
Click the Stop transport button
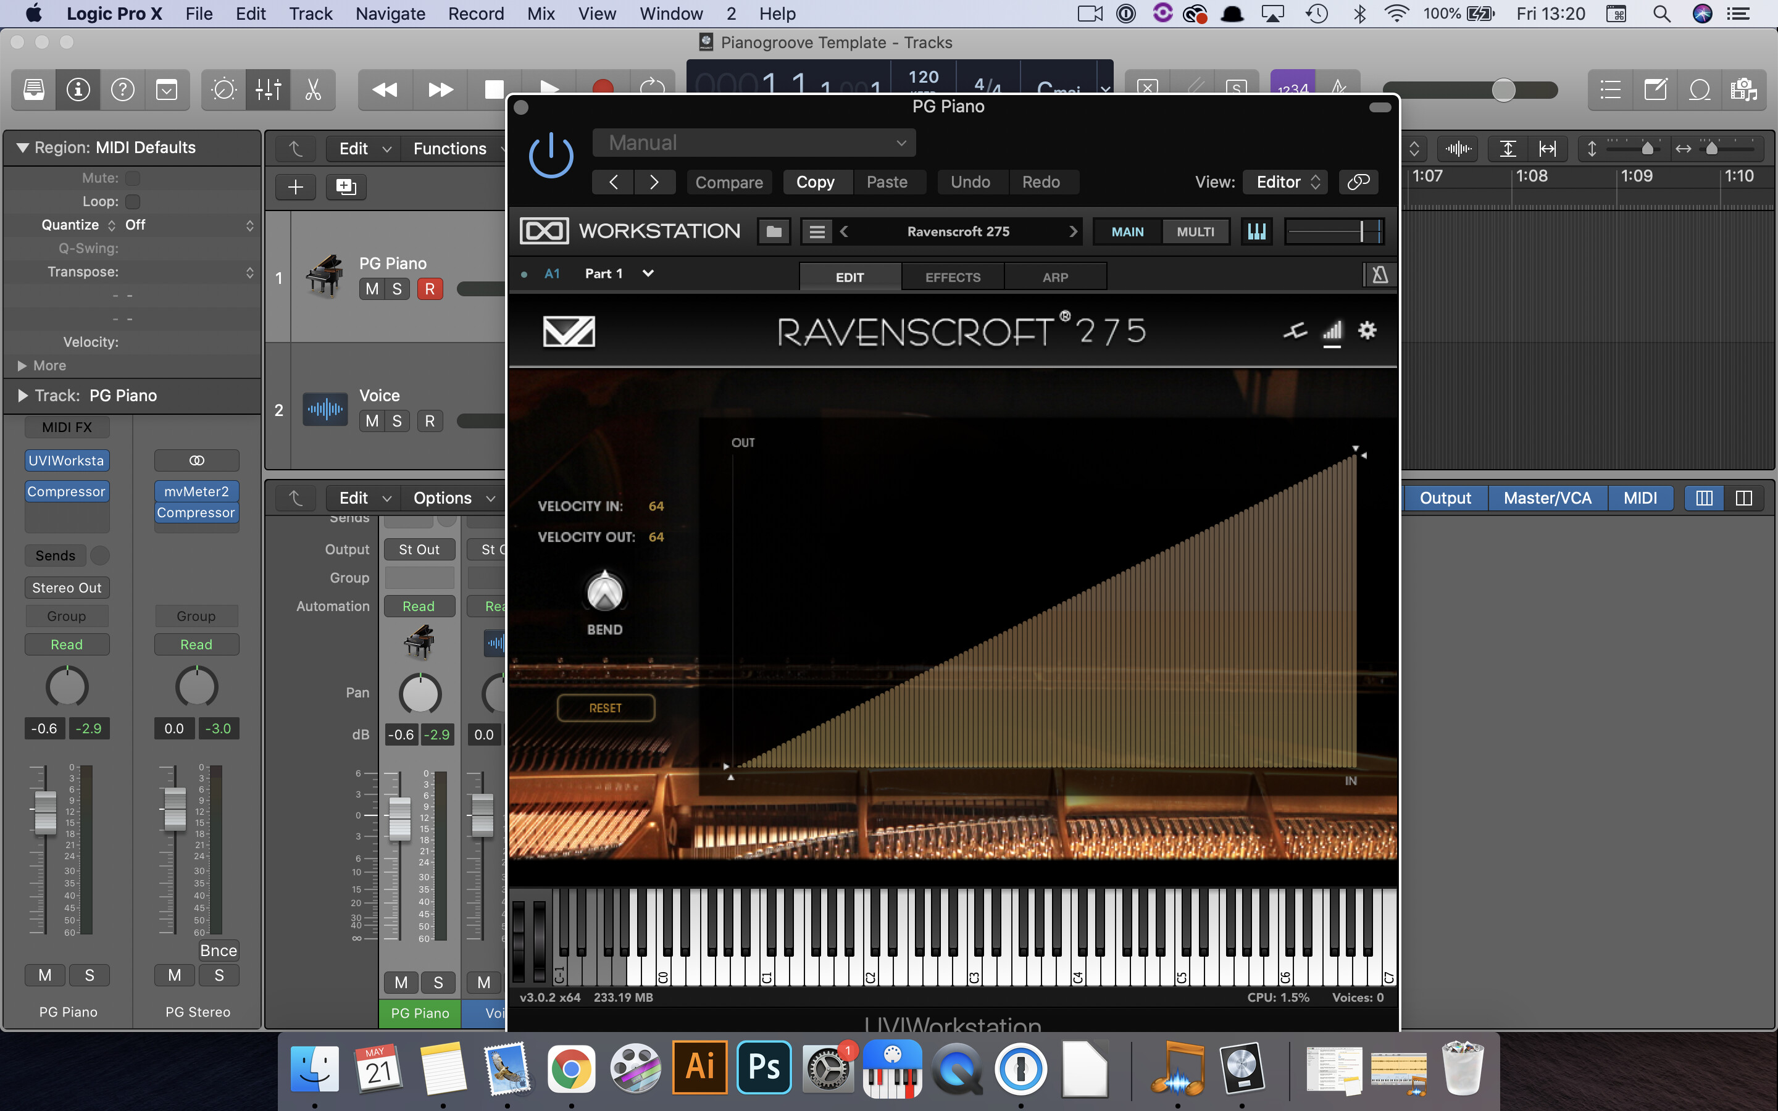(494, 89)
